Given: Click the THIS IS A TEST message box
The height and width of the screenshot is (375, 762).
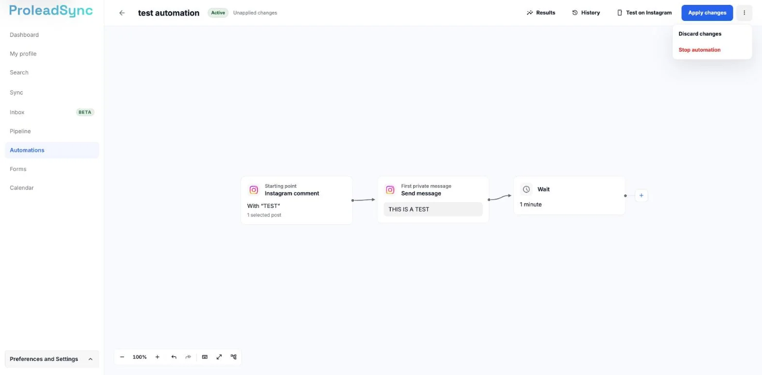Looking at the screenshot, I should [433, 209].
